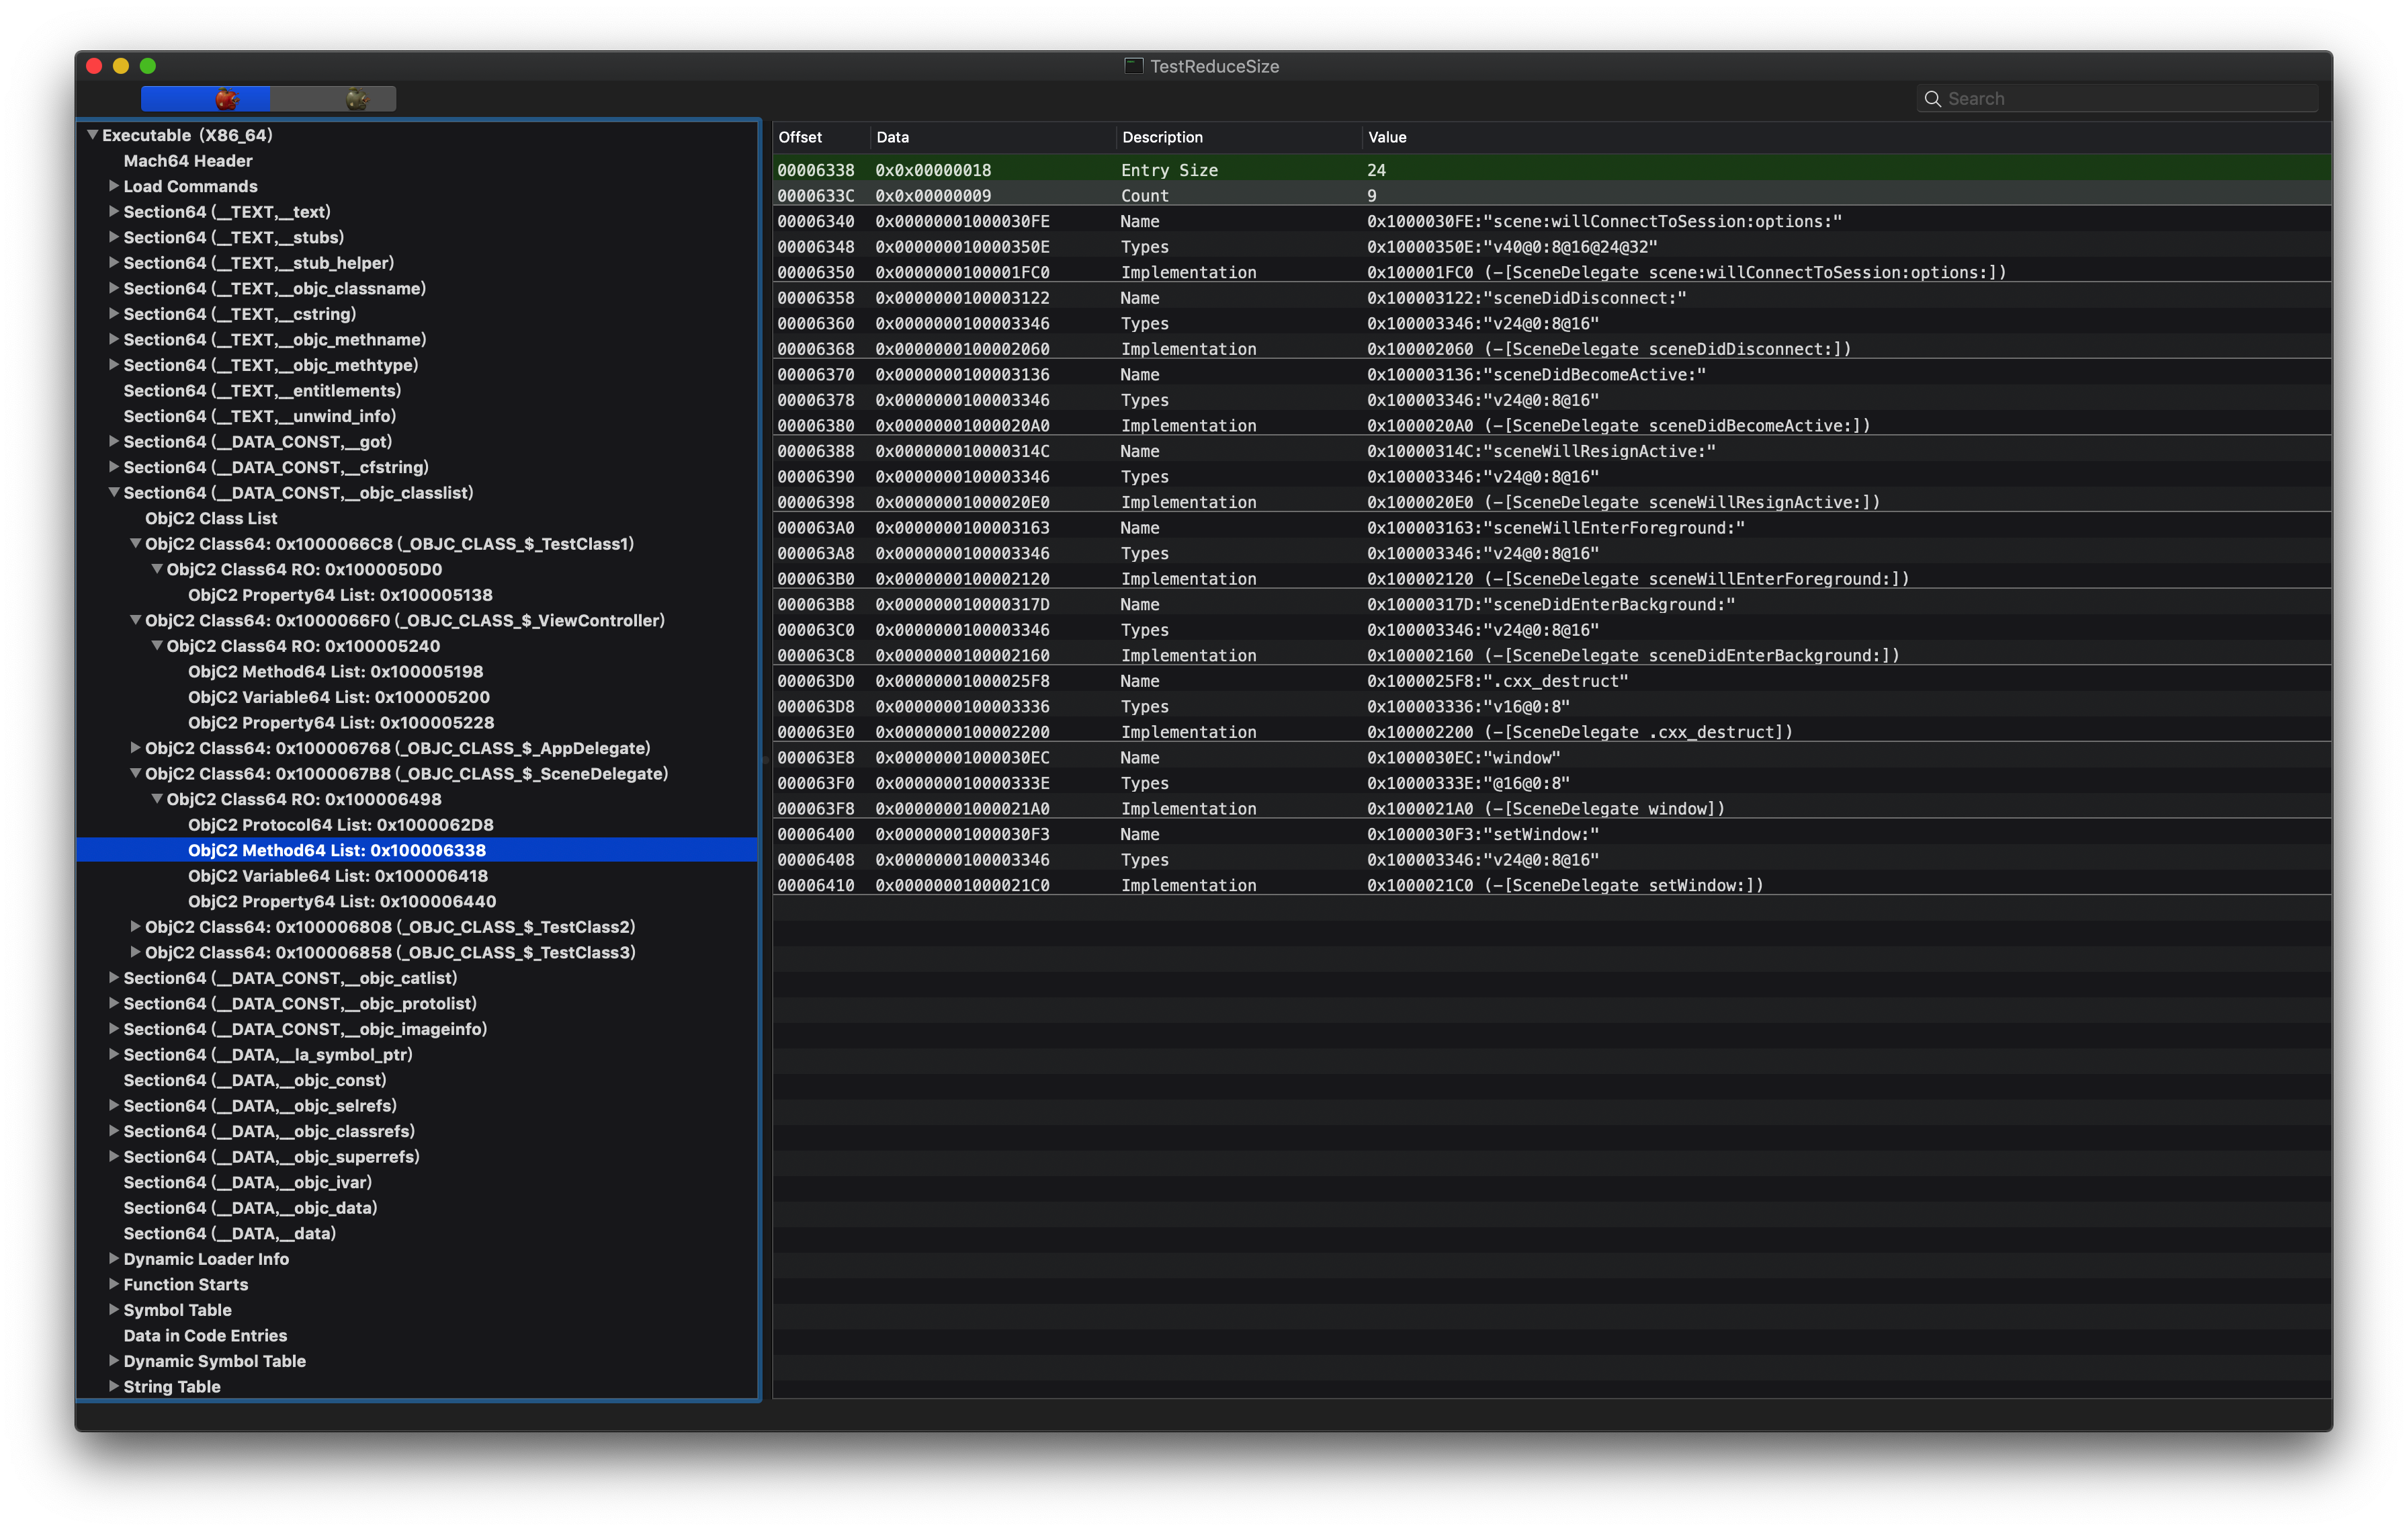Click the offset cell 00006370
2408x1531 pixels.
[815, 374]
